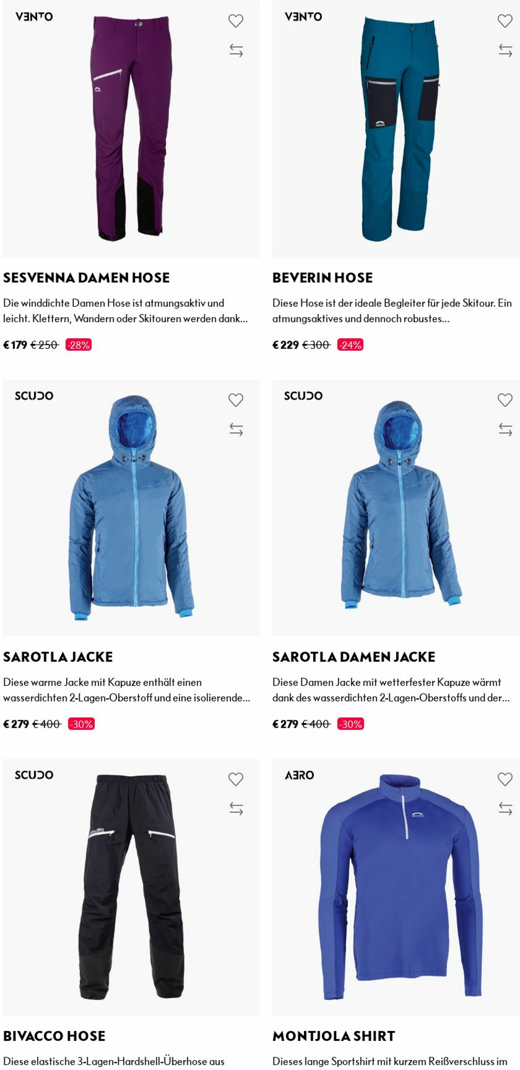The image size is (520, 1070).
Task: Click compare arrows on Montjola Shirt
Action: [x=505, y=809]
